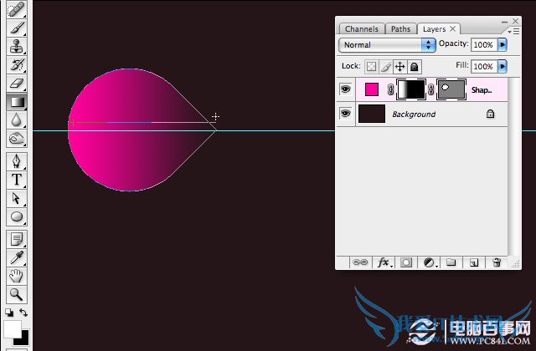Image resolution: width=536 pixels, height=351 pixels.
Task: Select the Ellipse shape tool
Action: [x=17, y=217]
